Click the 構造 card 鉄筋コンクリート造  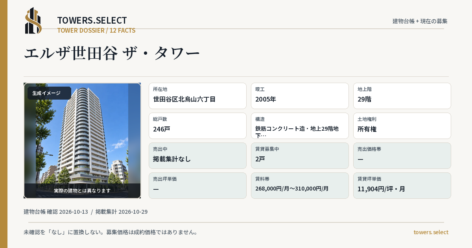click(300, 126)
